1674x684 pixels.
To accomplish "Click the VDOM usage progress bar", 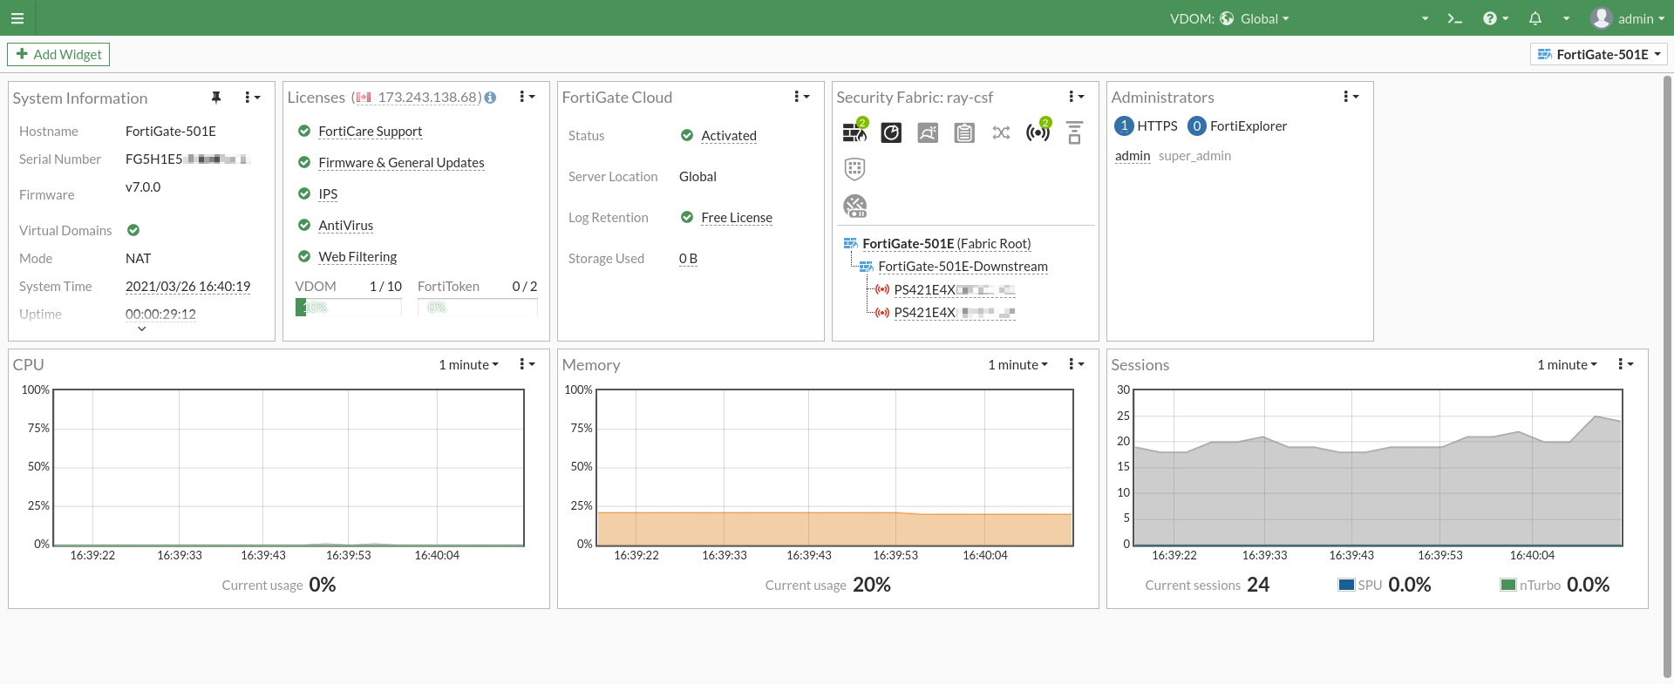I will [x=349, y=307].
